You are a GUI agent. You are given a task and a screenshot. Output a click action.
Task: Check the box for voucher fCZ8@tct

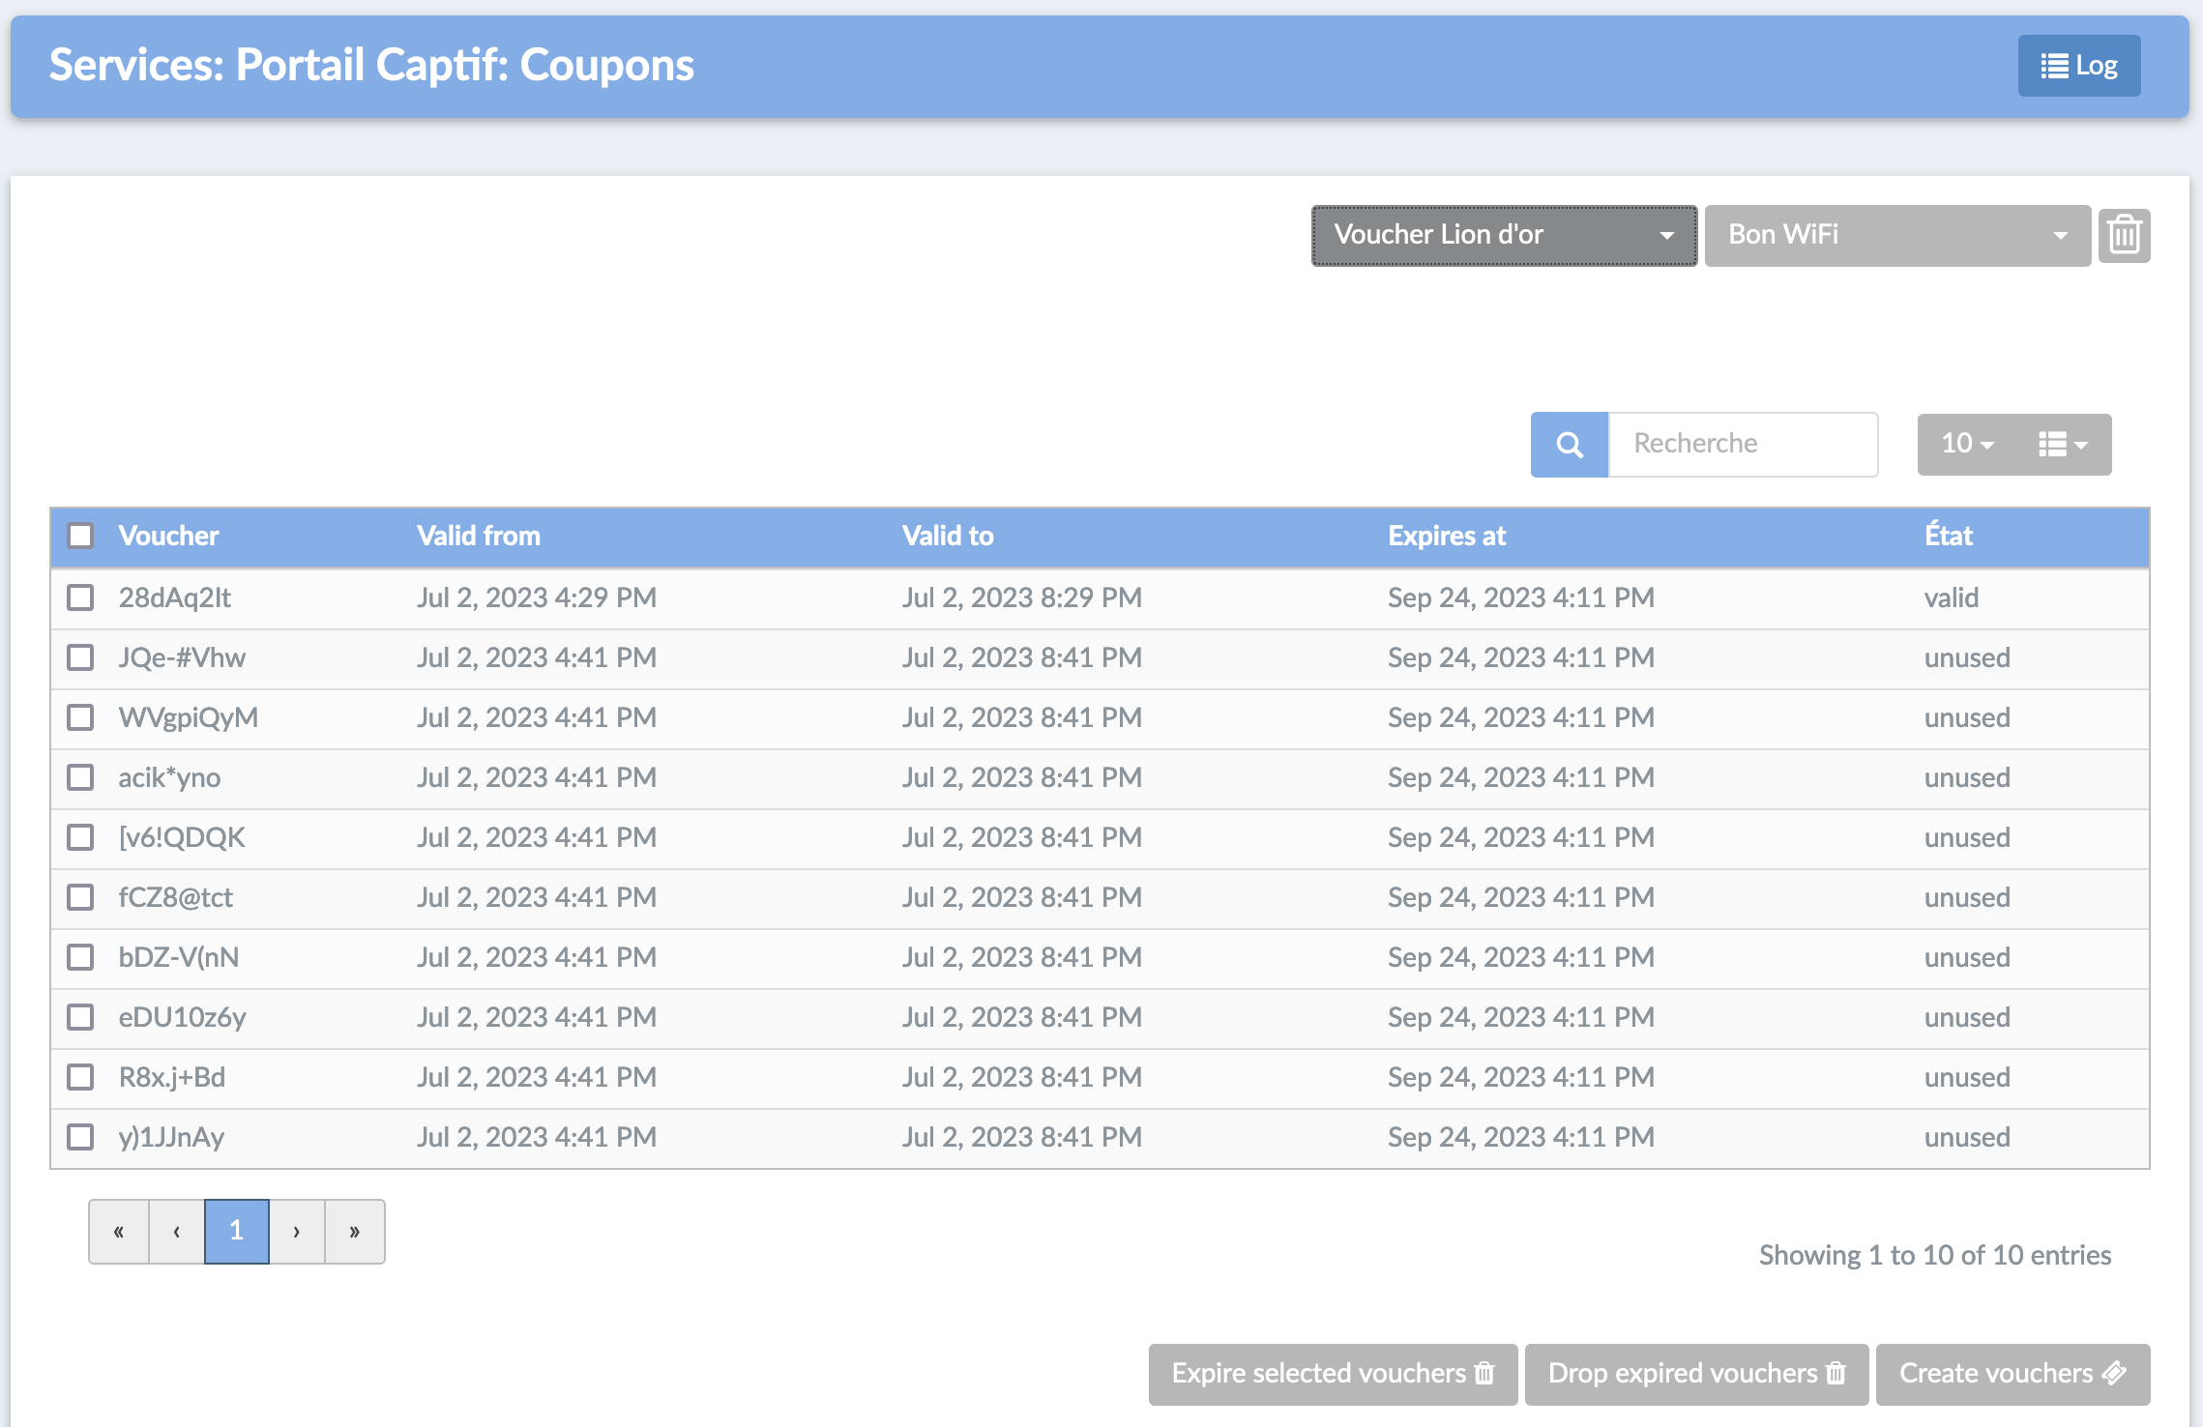pyautogui.click(x=80, y=897)
